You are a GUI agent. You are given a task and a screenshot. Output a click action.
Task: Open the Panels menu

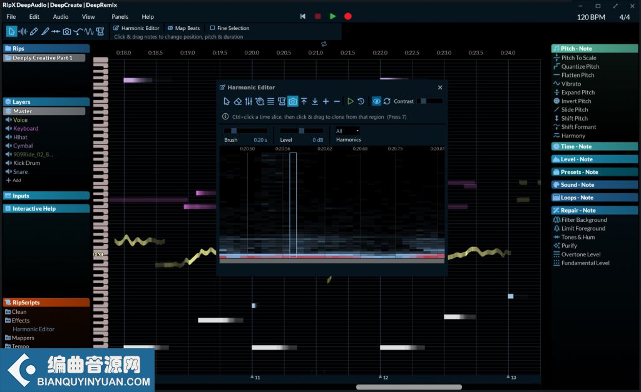(x=120, y=17)
